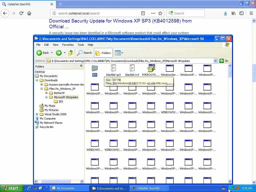Open page actions three-dots menu
256x192 pixels.
(x=153, y=13)
